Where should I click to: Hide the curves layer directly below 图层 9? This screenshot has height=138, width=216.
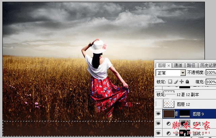point(158,124)
